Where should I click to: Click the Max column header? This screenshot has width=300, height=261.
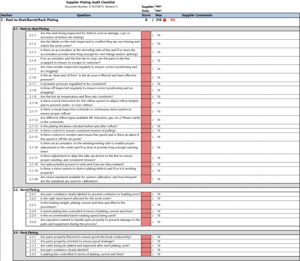(x=158, y=15)
